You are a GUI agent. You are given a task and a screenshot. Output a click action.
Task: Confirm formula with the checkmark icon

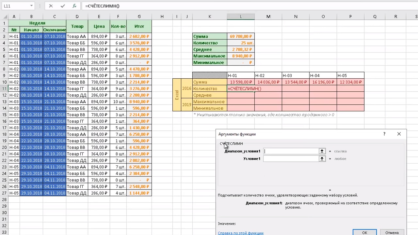(x=62, y=6)
